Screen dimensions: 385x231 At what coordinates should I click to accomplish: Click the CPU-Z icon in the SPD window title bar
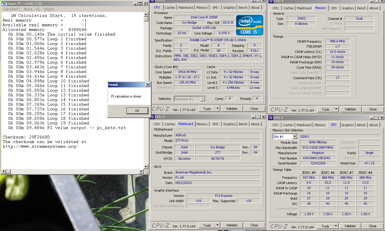(x=270, y=118)
